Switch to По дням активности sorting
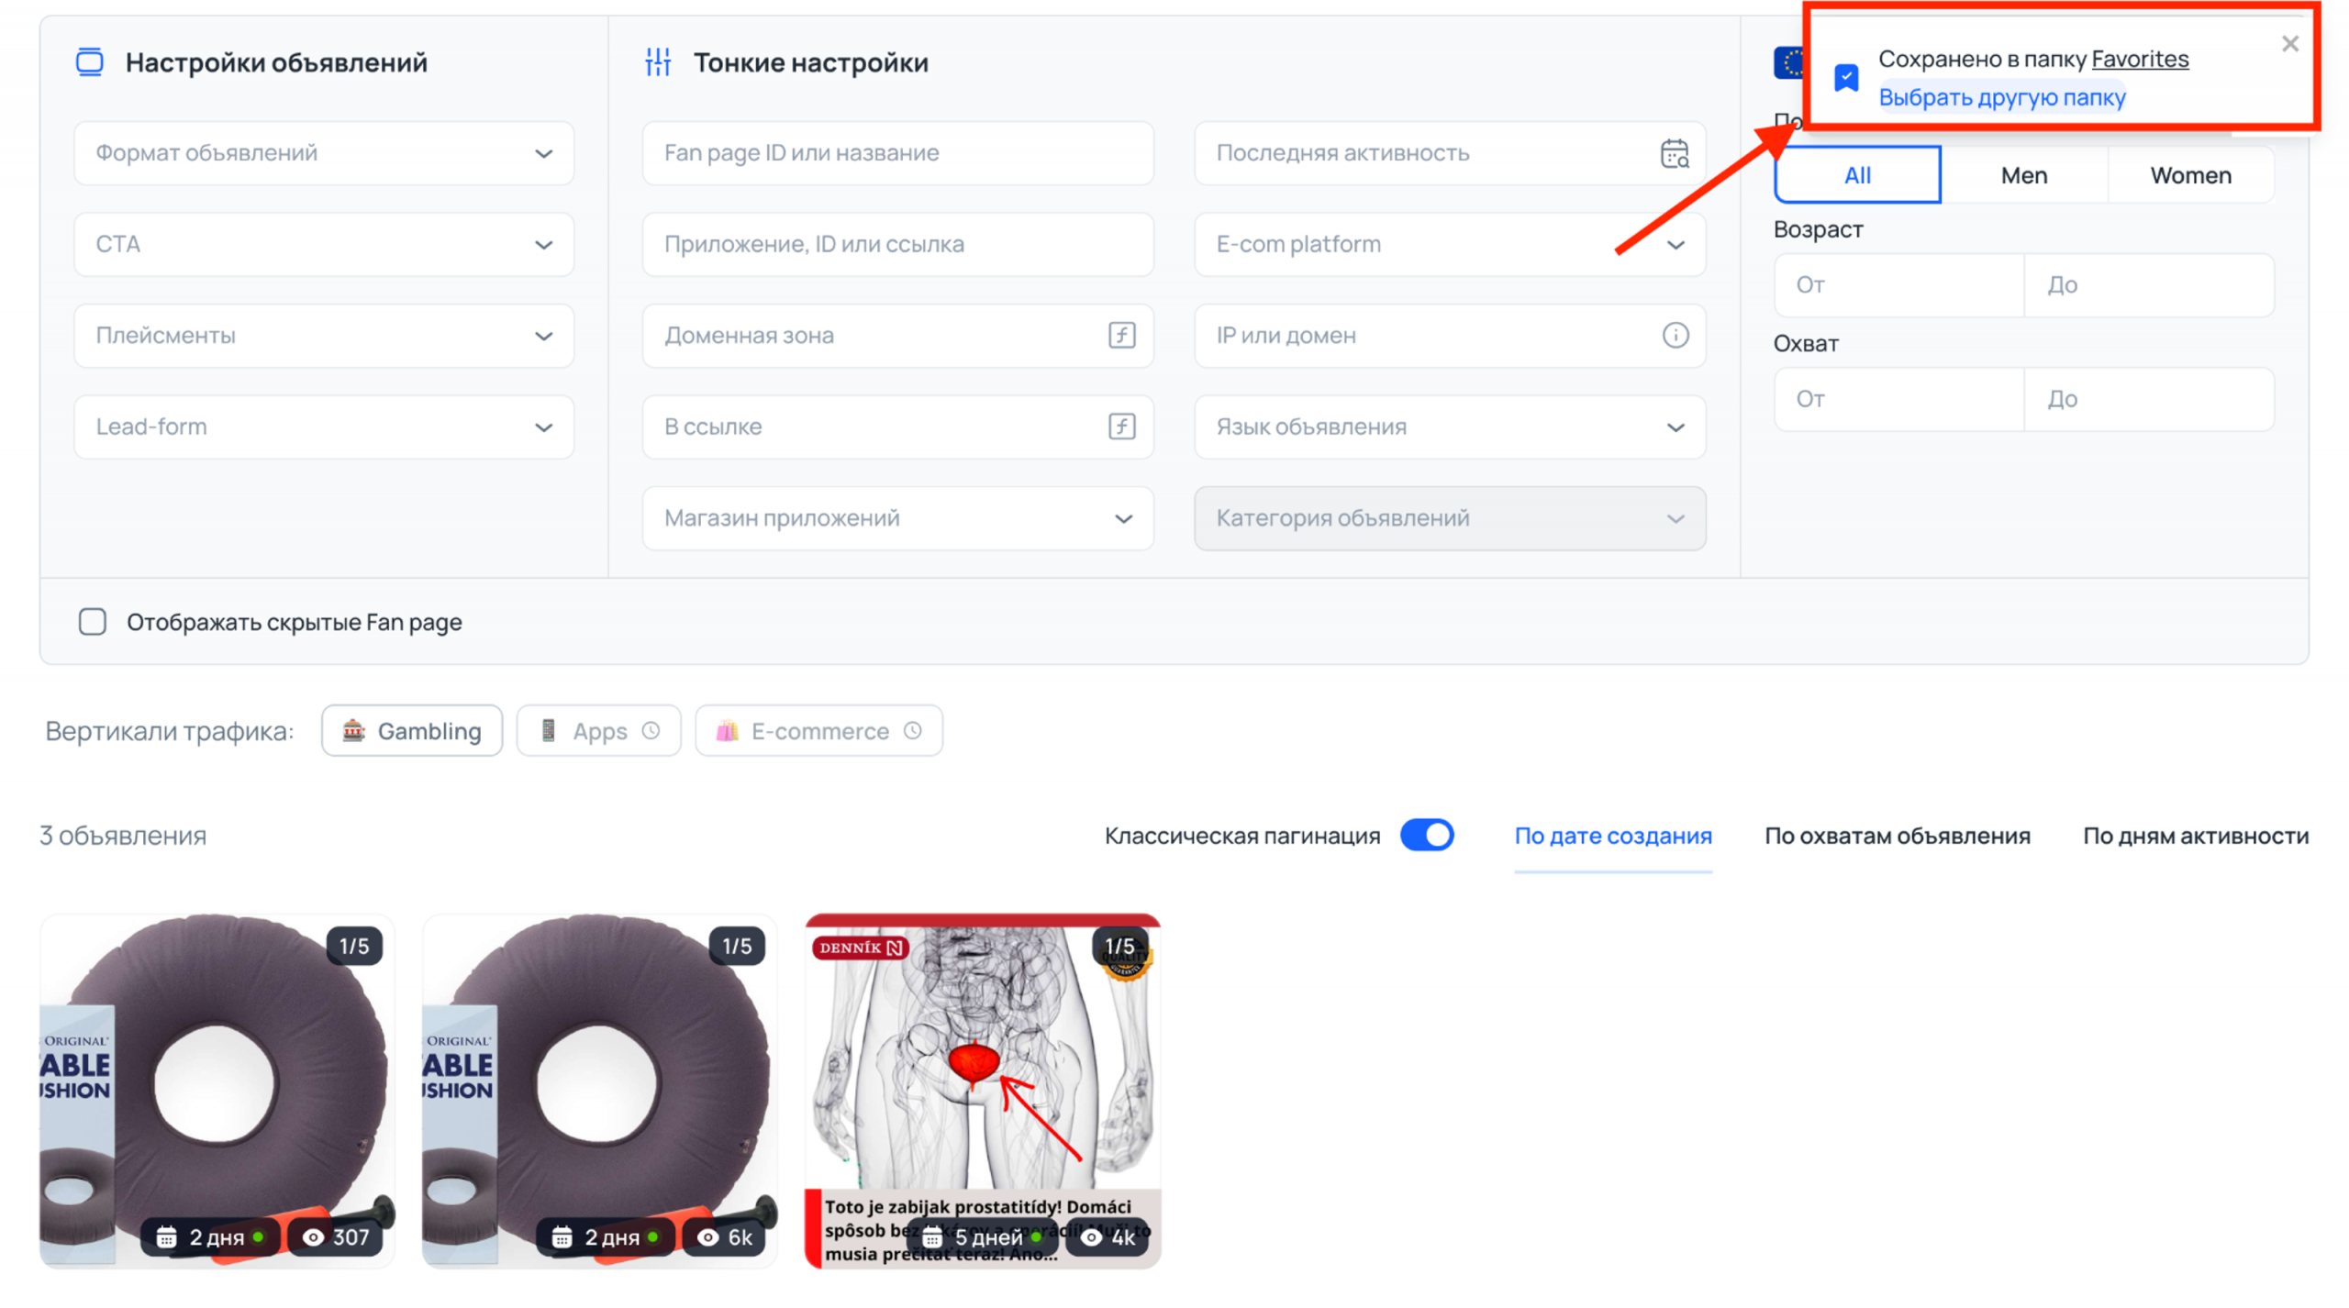 click(x=2195, y=836)
